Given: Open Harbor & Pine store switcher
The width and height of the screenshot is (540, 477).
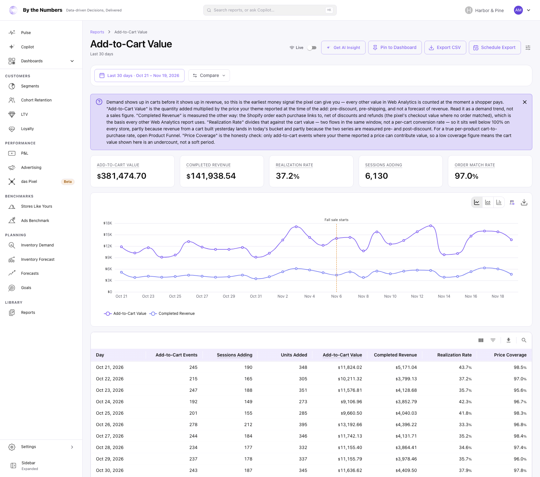Looking at the screenshot, I should 484,10.
